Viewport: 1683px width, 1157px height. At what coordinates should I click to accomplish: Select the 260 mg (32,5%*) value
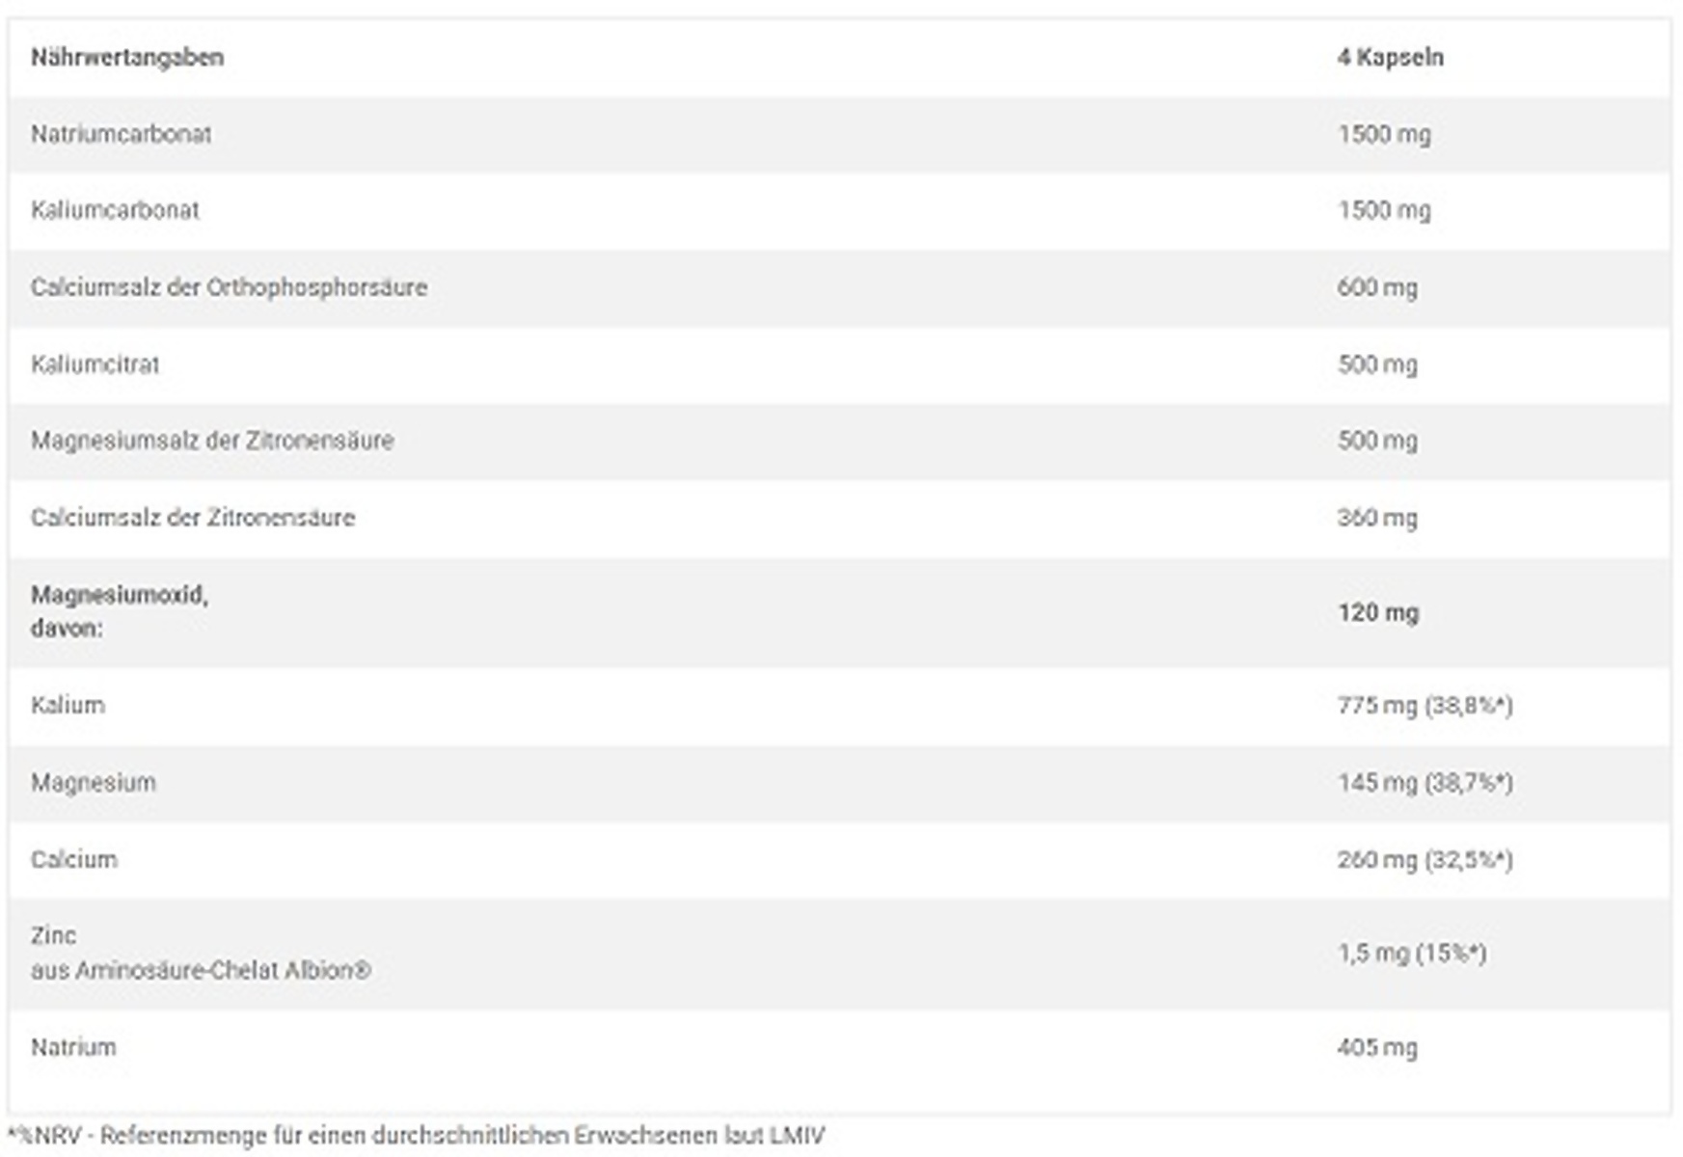[1425, 859]
